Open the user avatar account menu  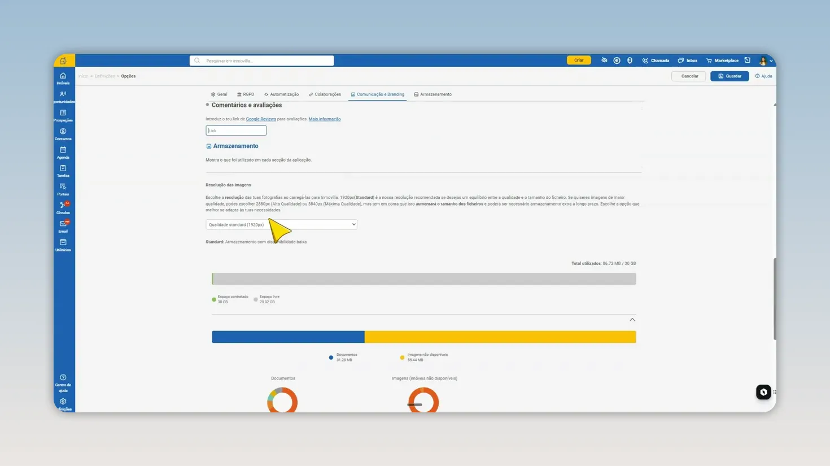[x=765, y=60]
